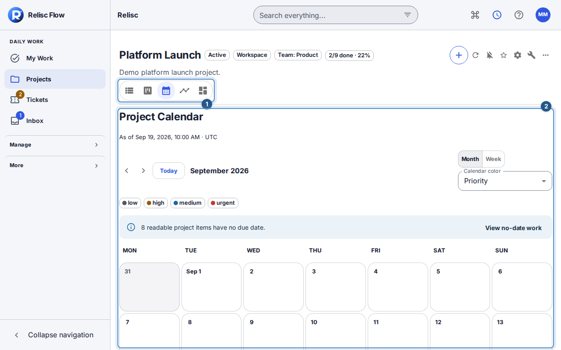Switch to the board view icon
This screenshot has width=561, height=350.
(x=148, y=91)
